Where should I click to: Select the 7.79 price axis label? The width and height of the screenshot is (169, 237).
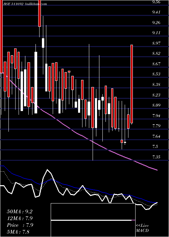pyautogui.click(x=156, y=126)
